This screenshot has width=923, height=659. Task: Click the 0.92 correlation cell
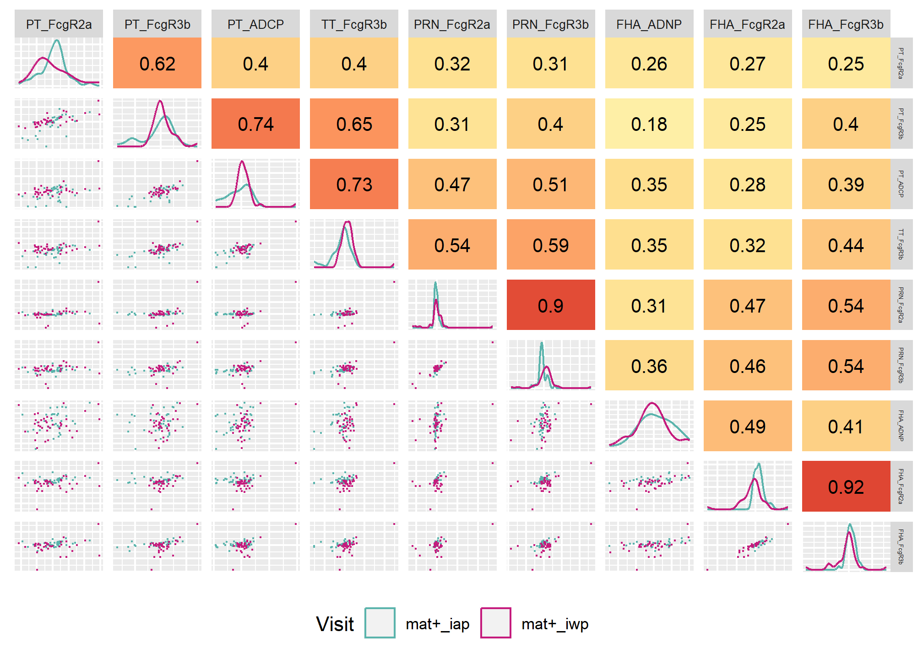coord(846,486)
